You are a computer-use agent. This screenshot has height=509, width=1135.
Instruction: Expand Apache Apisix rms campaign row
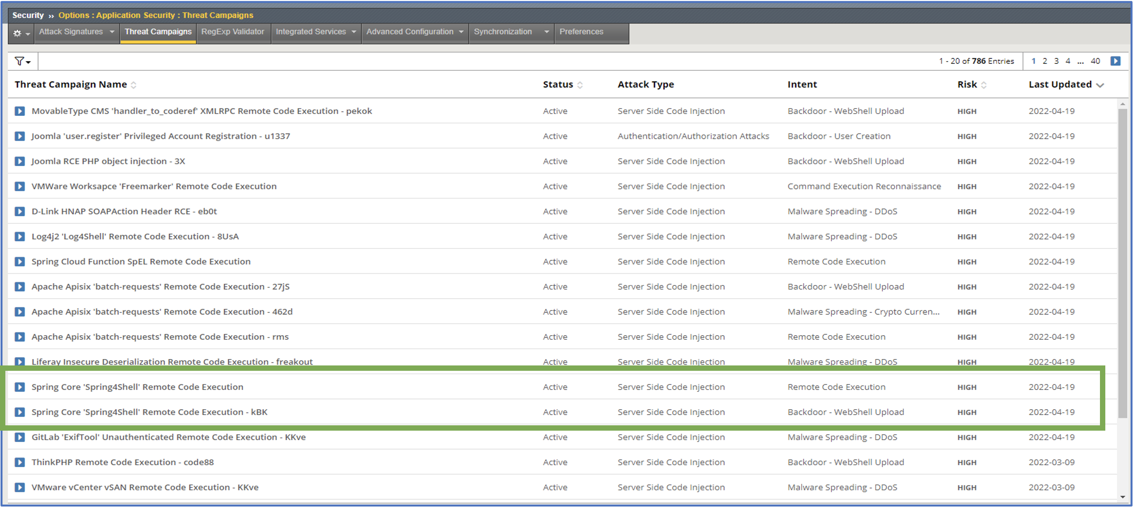tap(19, 337)
